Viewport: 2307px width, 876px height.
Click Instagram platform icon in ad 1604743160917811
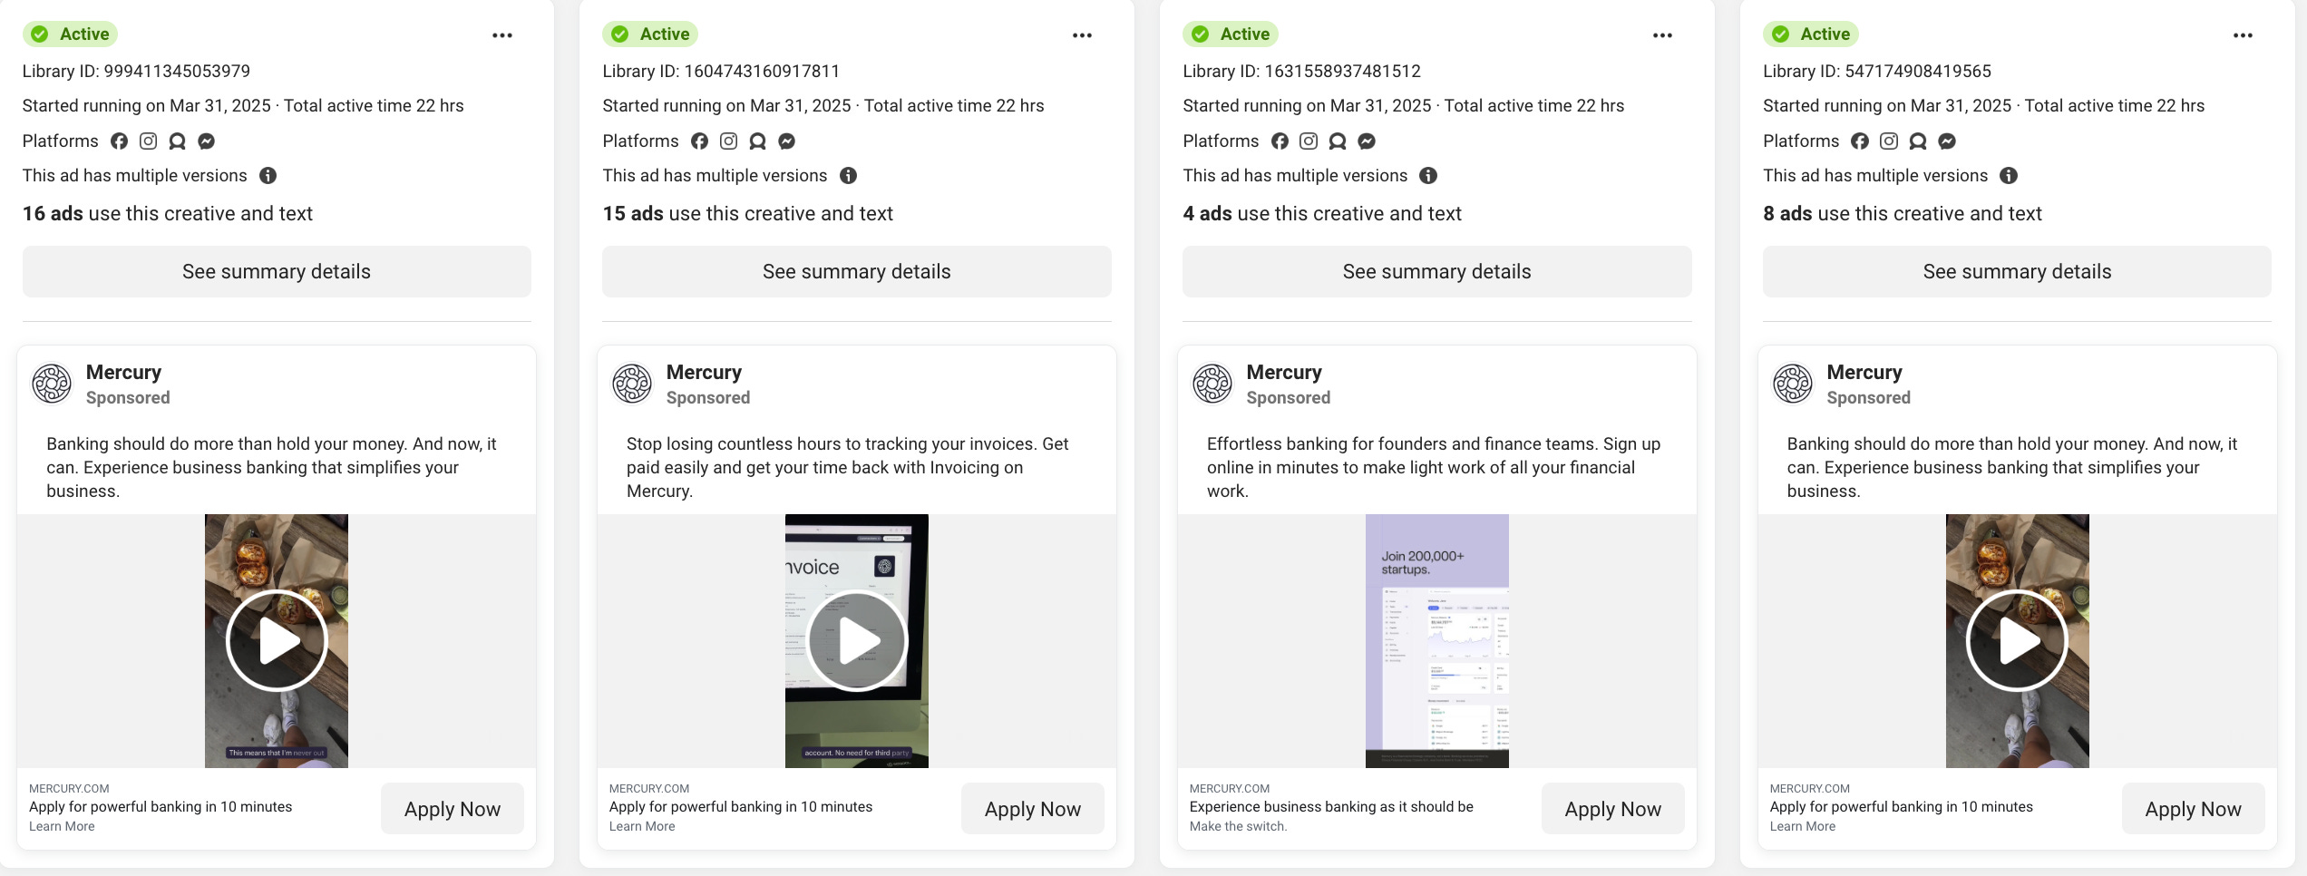pos(728,141)
